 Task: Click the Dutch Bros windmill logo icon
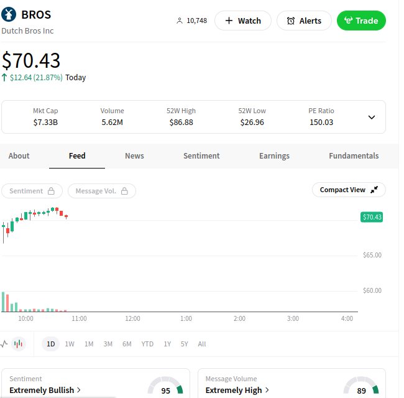click(x=9, y=14)
